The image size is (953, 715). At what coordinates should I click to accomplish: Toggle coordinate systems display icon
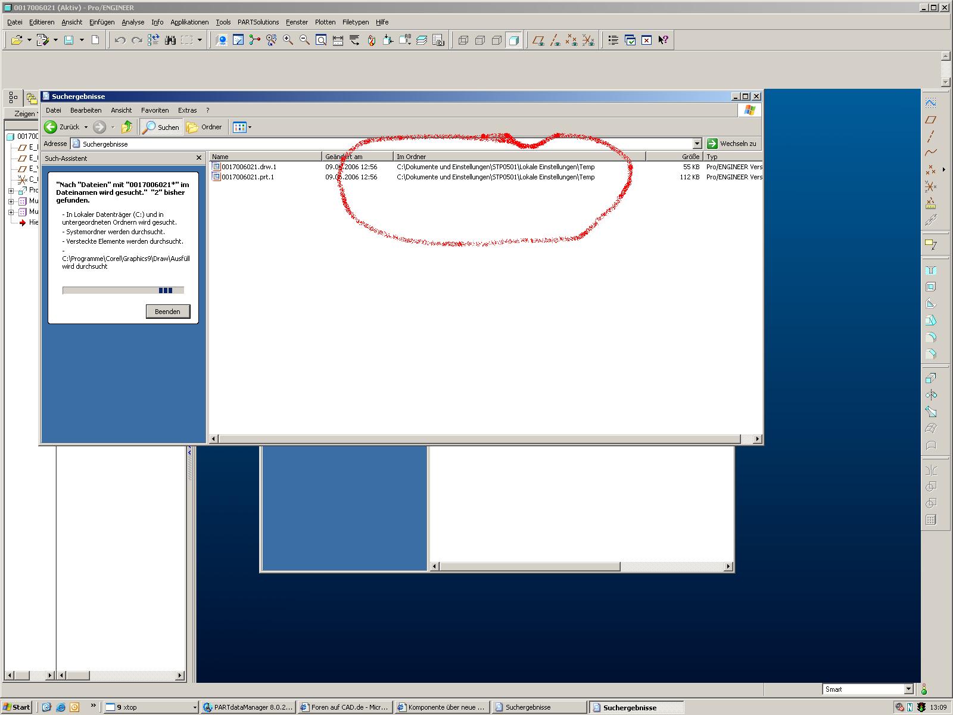tap(588, 40)
